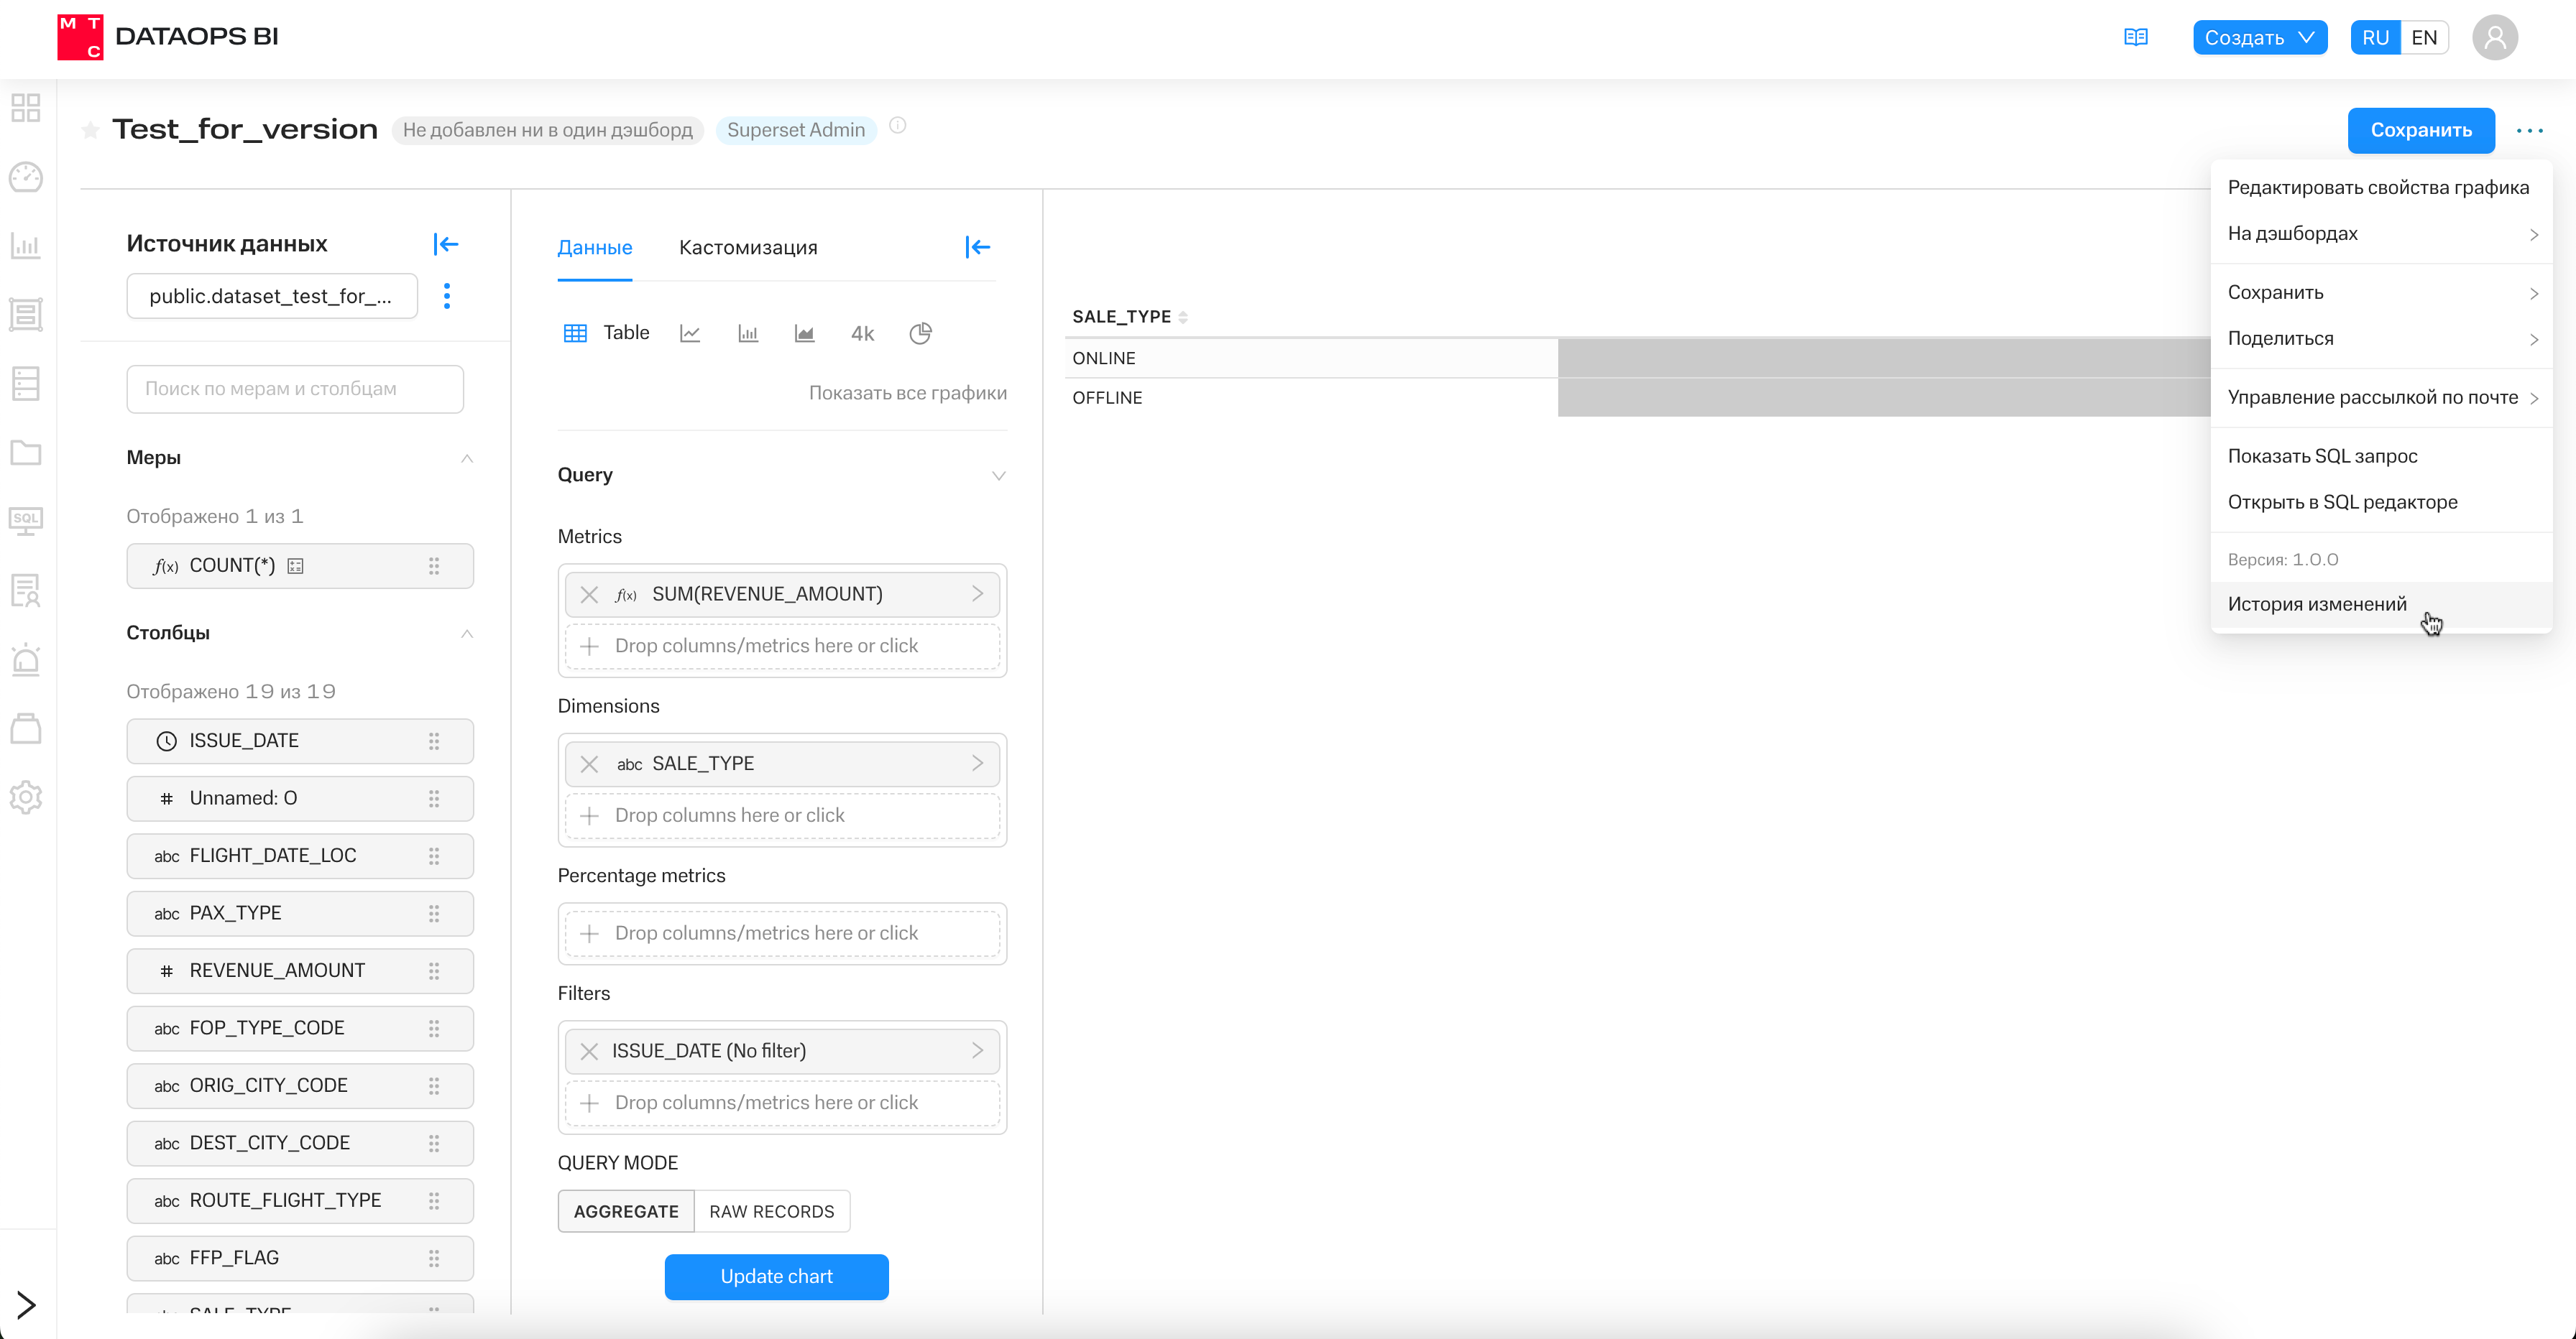Choose Показать SQL запрос
Image resolution: width=2576 pixels, height=1339 pixels.
(2381, 457)
